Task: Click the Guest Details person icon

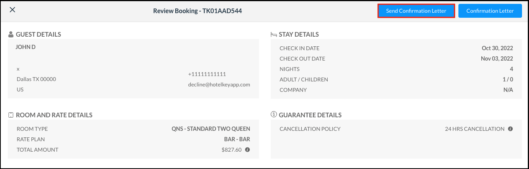Action: [11, 34]
